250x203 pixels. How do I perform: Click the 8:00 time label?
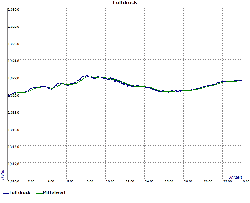click(90, 181)
